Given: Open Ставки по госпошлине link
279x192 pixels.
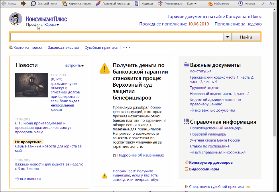Looking at the screenshot, I should (210, 146).
